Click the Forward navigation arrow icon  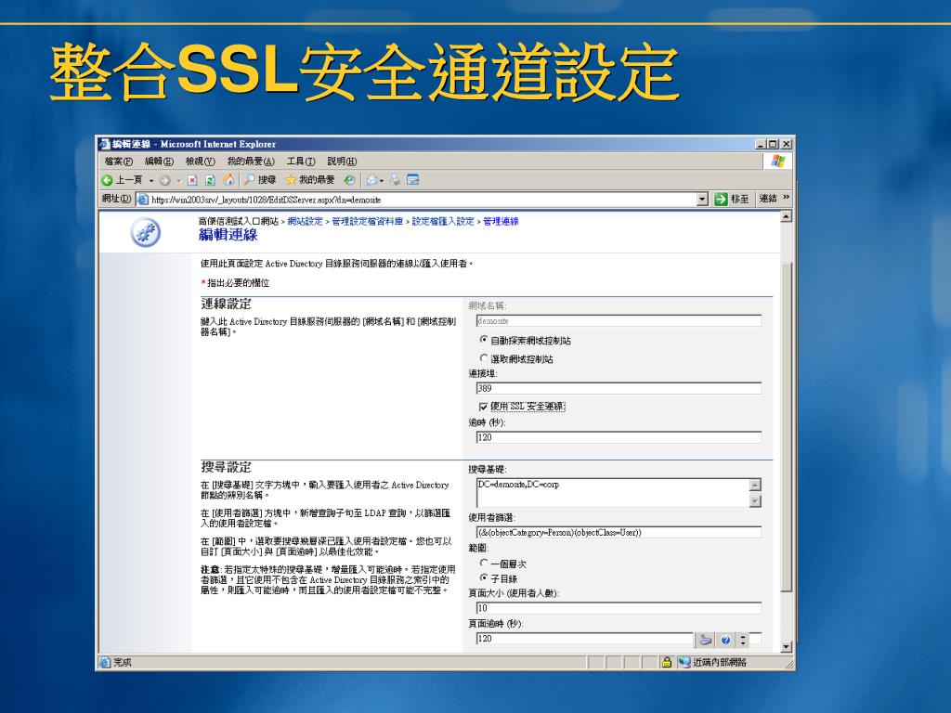pyautogui.click(x=164, y=180)
